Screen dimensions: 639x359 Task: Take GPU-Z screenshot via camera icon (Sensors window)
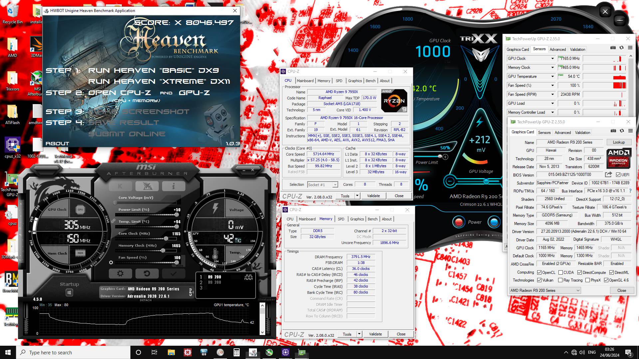[613, 48]
